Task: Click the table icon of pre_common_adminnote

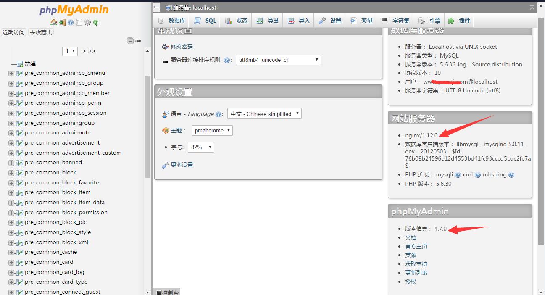Action: coord(19,133)
